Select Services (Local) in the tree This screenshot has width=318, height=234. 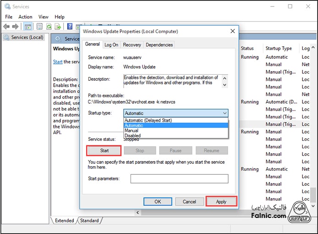point(27,38)
